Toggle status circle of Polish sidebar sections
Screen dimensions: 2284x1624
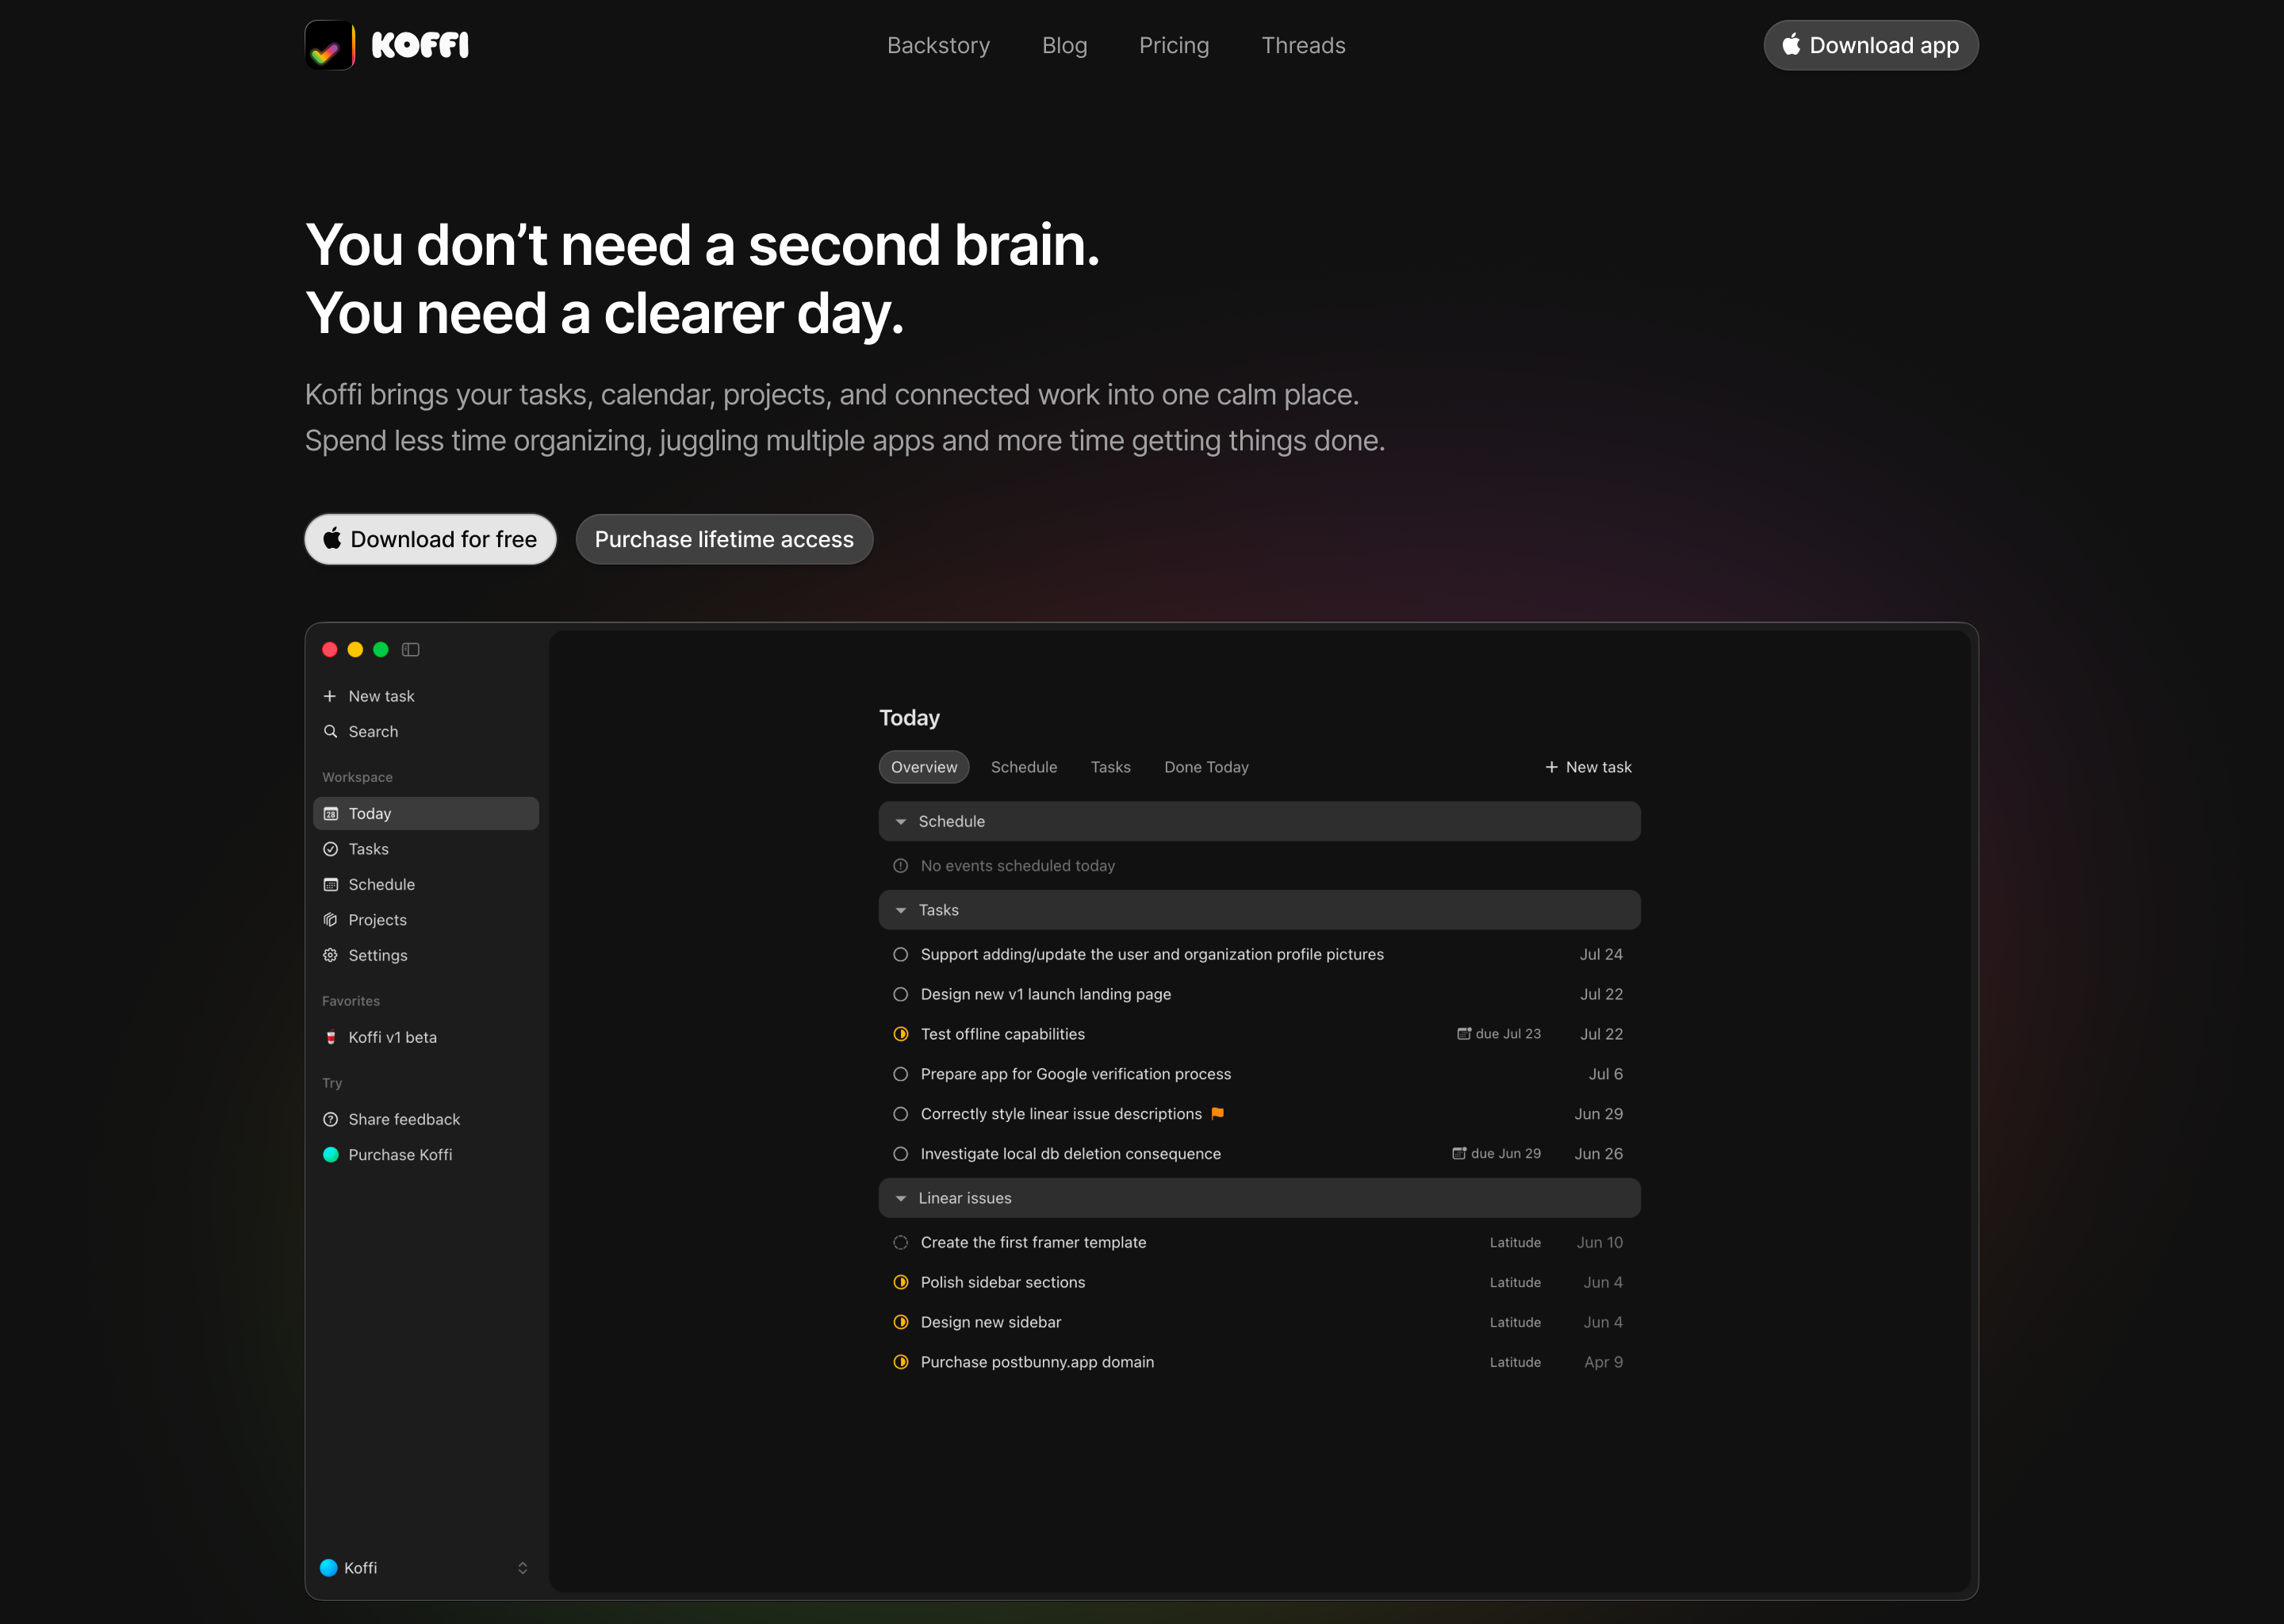tap(901, 1283)
